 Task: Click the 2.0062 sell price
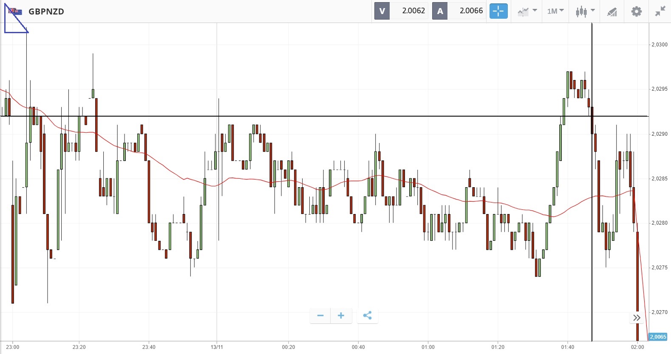[x=413, y=11]
